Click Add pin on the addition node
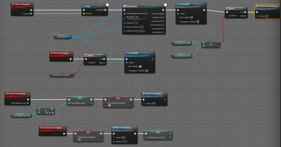 click(x=49, y=113)
